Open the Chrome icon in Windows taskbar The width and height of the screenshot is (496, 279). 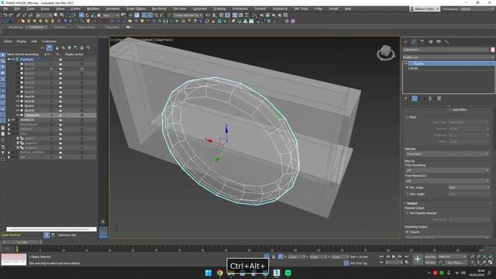click(220, 273)
